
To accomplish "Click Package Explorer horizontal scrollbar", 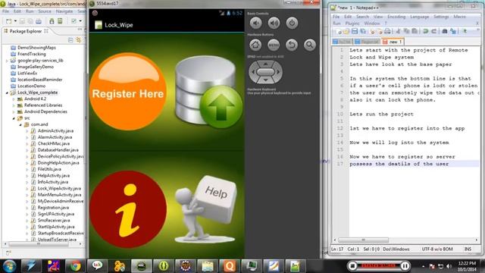I will 39,244.
